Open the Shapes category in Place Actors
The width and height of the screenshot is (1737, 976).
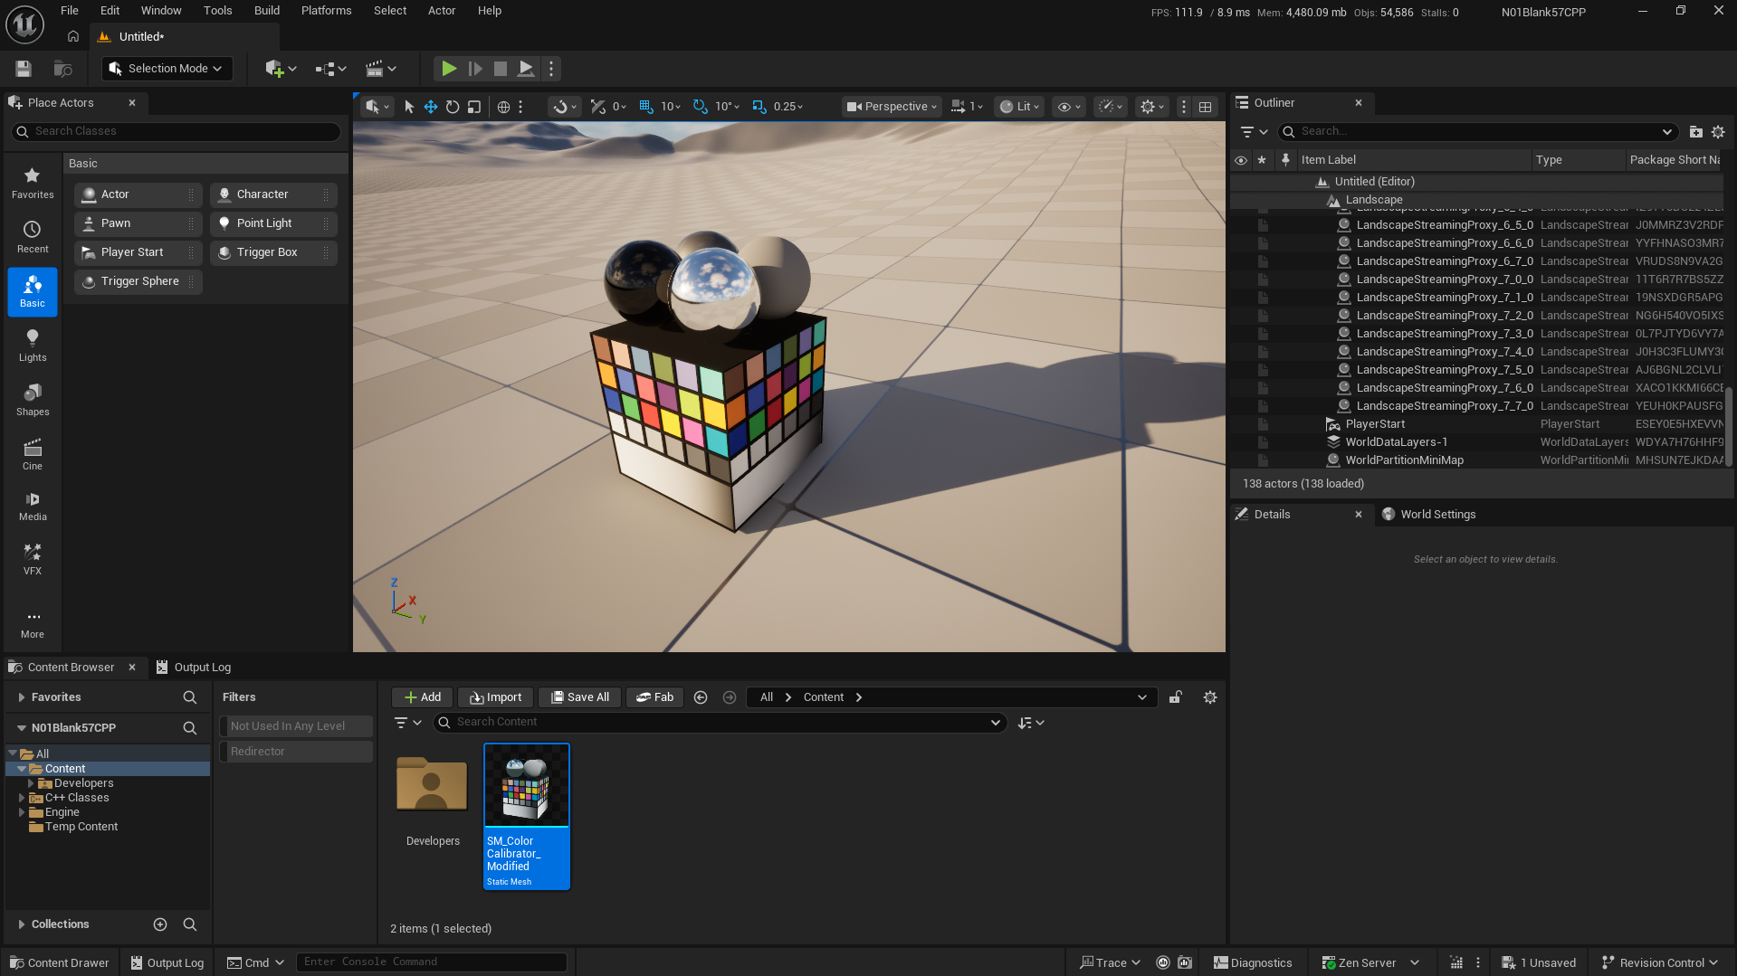(x=33, y=401)
